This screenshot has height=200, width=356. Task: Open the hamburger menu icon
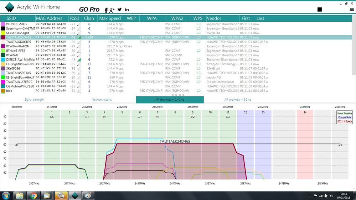[x=352, y=10]
